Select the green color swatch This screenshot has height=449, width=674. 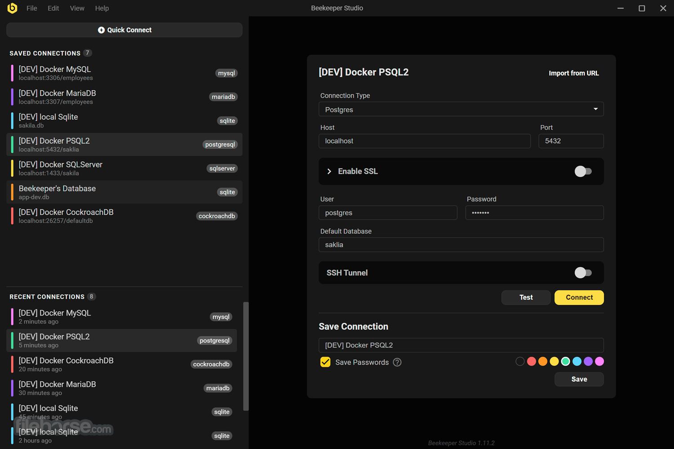pyautogui.click(x=566, y=361)
